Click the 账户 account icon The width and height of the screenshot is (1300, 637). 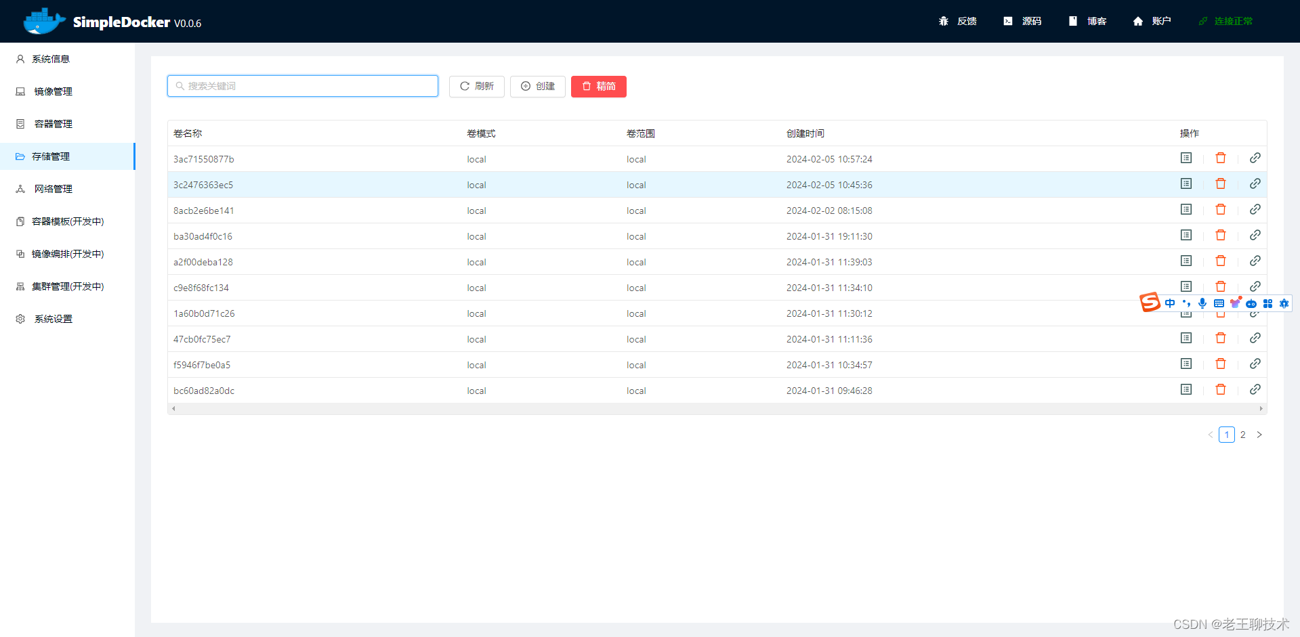pyautogui.click(x=1137, y=21)
